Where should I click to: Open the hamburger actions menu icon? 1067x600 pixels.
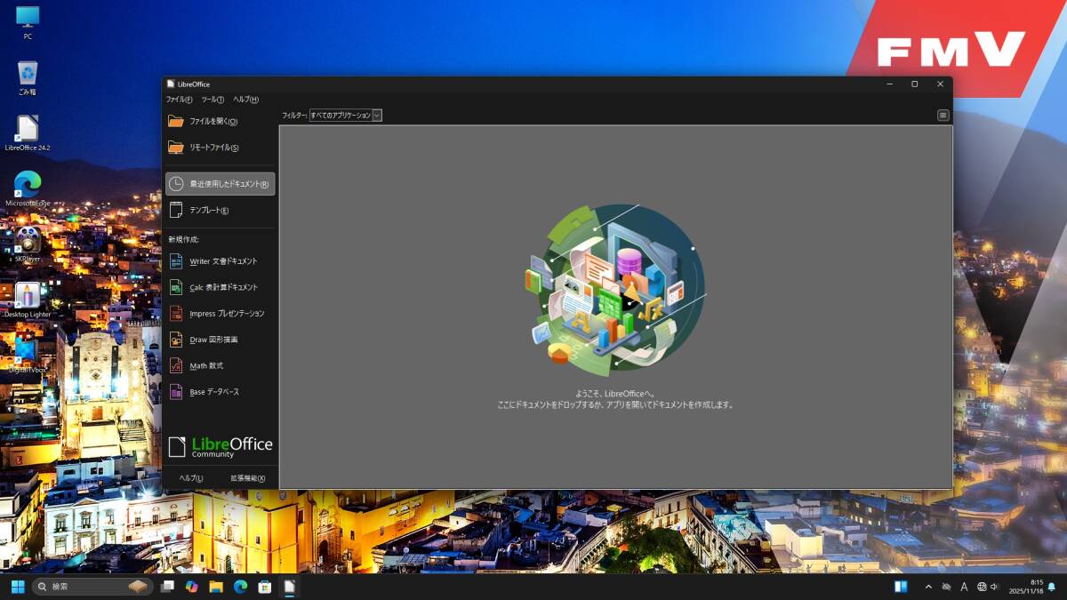coord(943,116)
